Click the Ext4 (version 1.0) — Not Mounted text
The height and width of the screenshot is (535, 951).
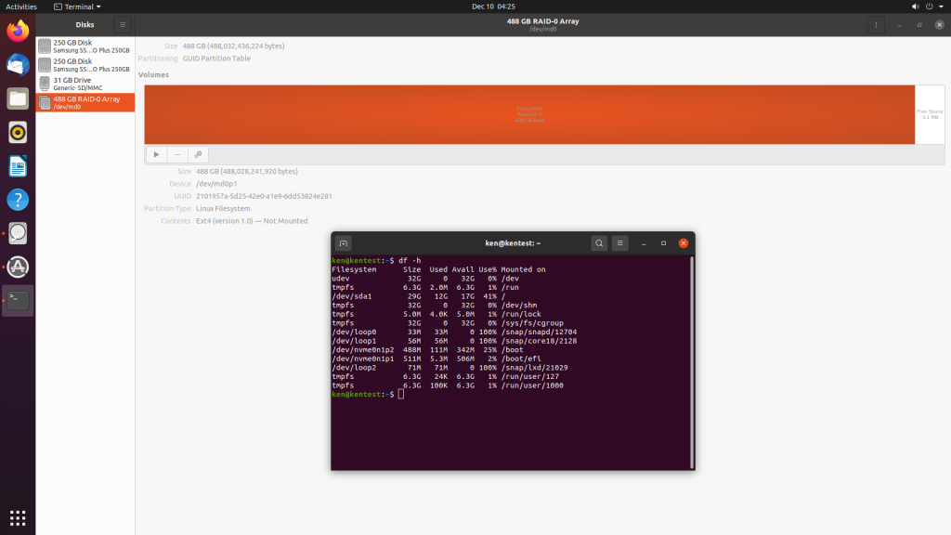click(252, 221)
